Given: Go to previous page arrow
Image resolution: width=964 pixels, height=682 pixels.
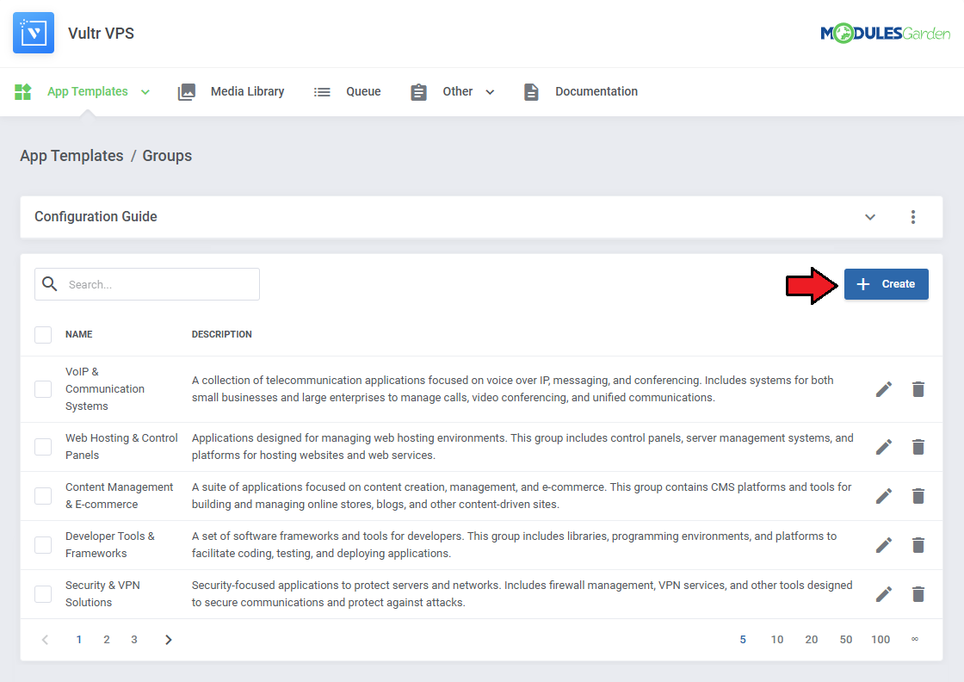Looking at the screenshot, I should (45, 640).
